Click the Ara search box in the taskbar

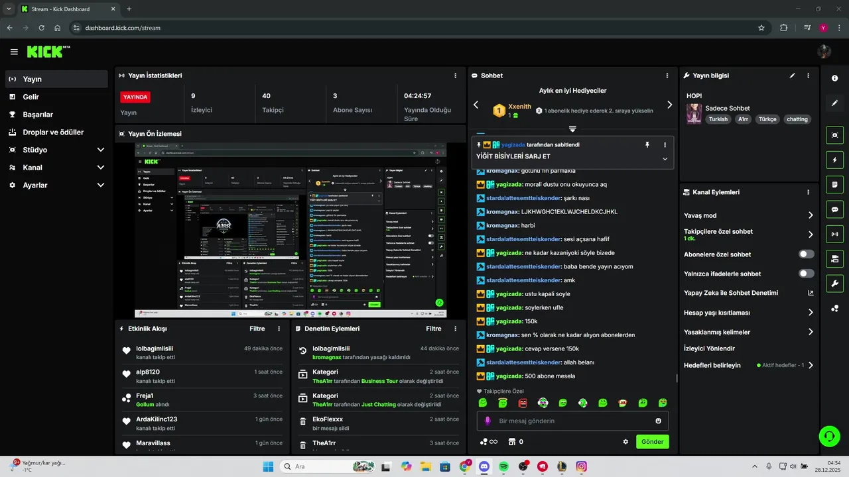pos(328,466)
